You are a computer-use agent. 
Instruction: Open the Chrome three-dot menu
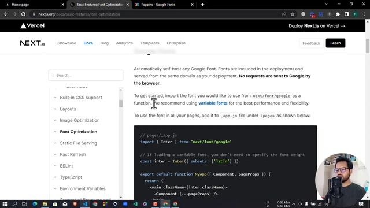point(364,14)
